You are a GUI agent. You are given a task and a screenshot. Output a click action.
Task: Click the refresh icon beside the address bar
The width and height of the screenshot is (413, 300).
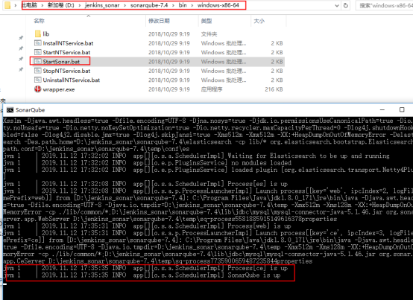[x=346, y=5]
